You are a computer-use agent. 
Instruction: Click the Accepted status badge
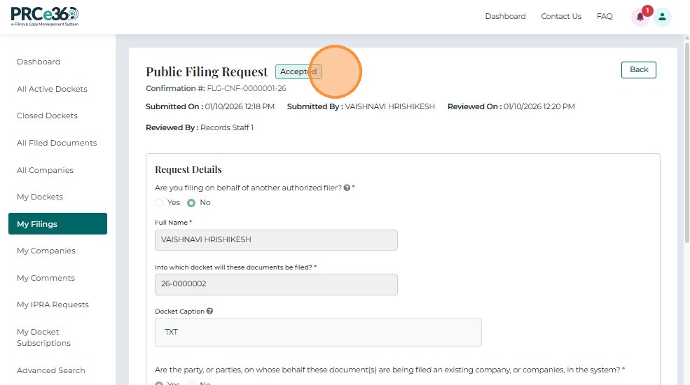pos(298,71)
